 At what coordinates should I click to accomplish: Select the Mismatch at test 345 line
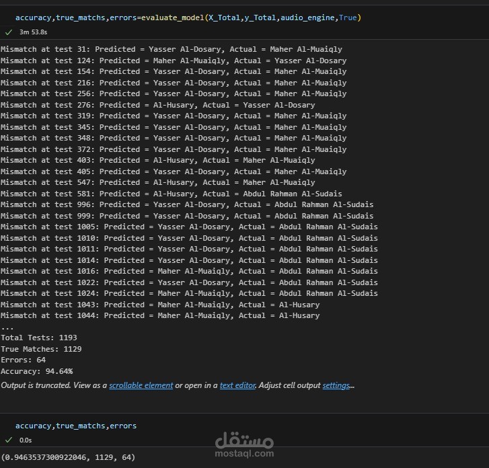click(x=174, y=127)
